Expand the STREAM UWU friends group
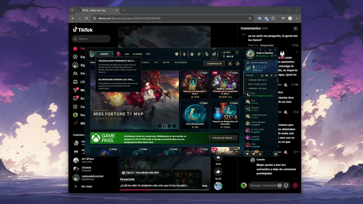This screenshot has height=204, width=363. click(x=258, y=80)
